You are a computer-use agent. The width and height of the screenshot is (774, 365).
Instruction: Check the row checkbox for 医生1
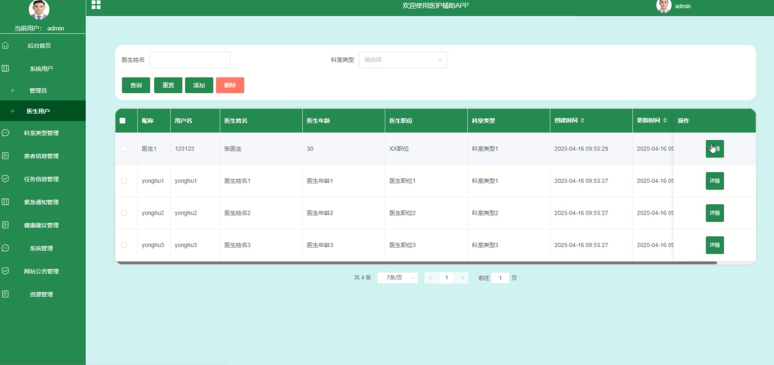(124, 149)
